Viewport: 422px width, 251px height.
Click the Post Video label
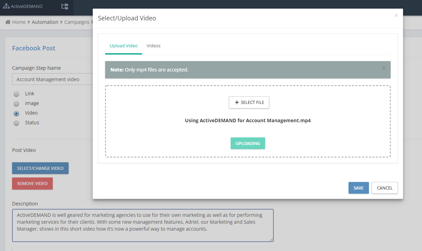tap(24, 150)
